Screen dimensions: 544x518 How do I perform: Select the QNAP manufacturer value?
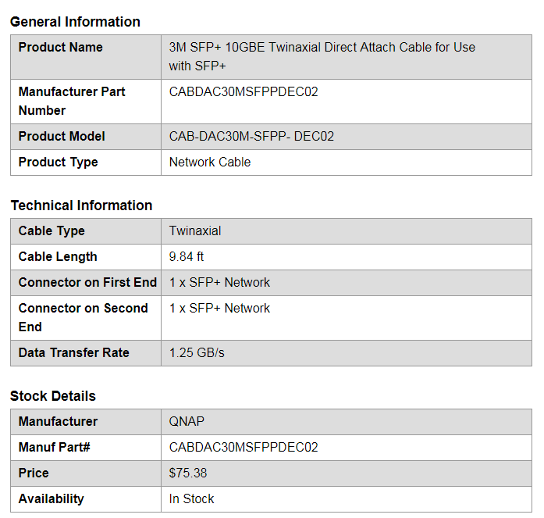click(187, 422)
